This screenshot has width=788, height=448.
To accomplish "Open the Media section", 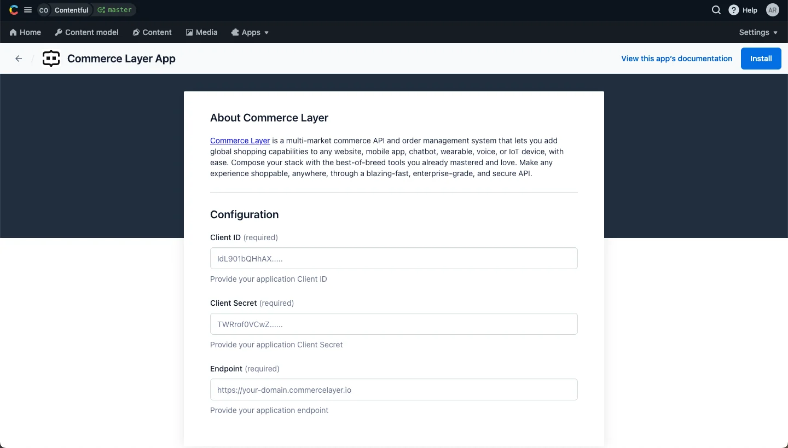I will (x=201, y=32).
